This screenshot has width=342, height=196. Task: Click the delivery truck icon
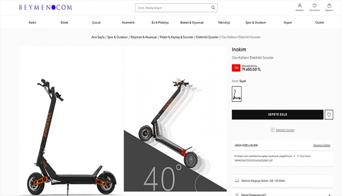tap(237, 181)
